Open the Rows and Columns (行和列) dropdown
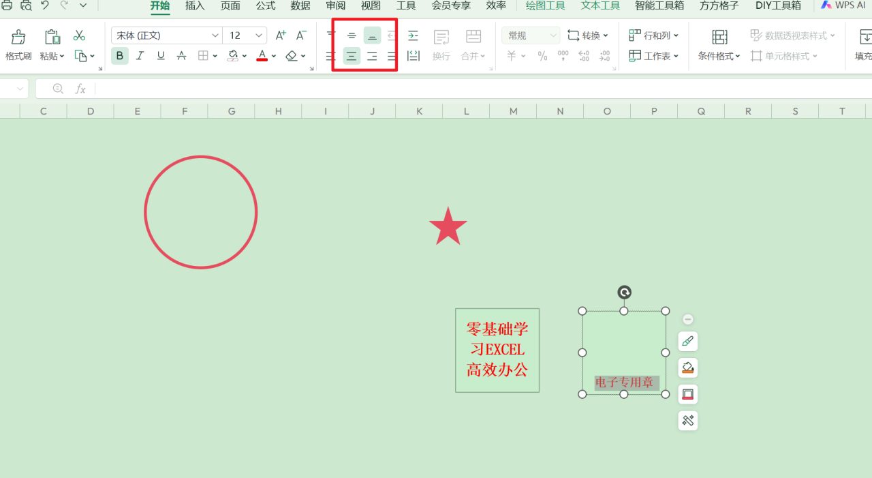Viewport: 872px width, 478px height. tap(653, 35)
